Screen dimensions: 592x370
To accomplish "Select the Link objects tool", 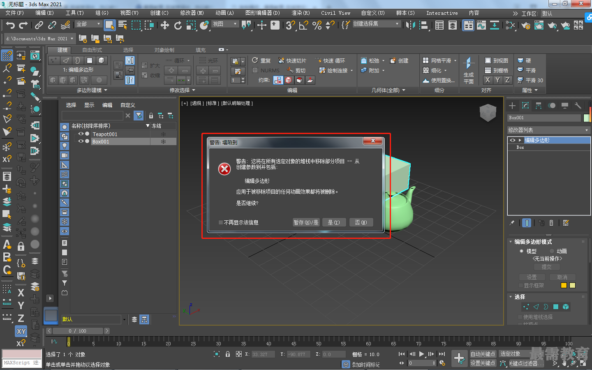I will 39,25.
